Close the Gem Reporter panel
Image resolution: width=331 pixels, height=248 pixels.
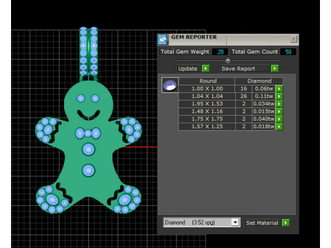pyautogui.click(x=294, y=39)
